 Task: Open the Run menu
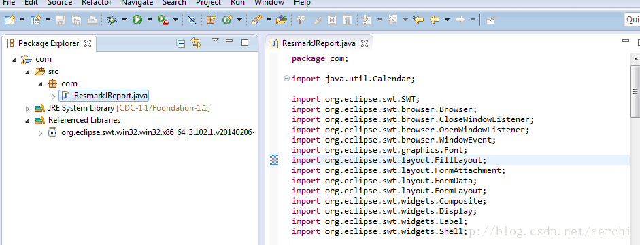(x=237, y=3)
